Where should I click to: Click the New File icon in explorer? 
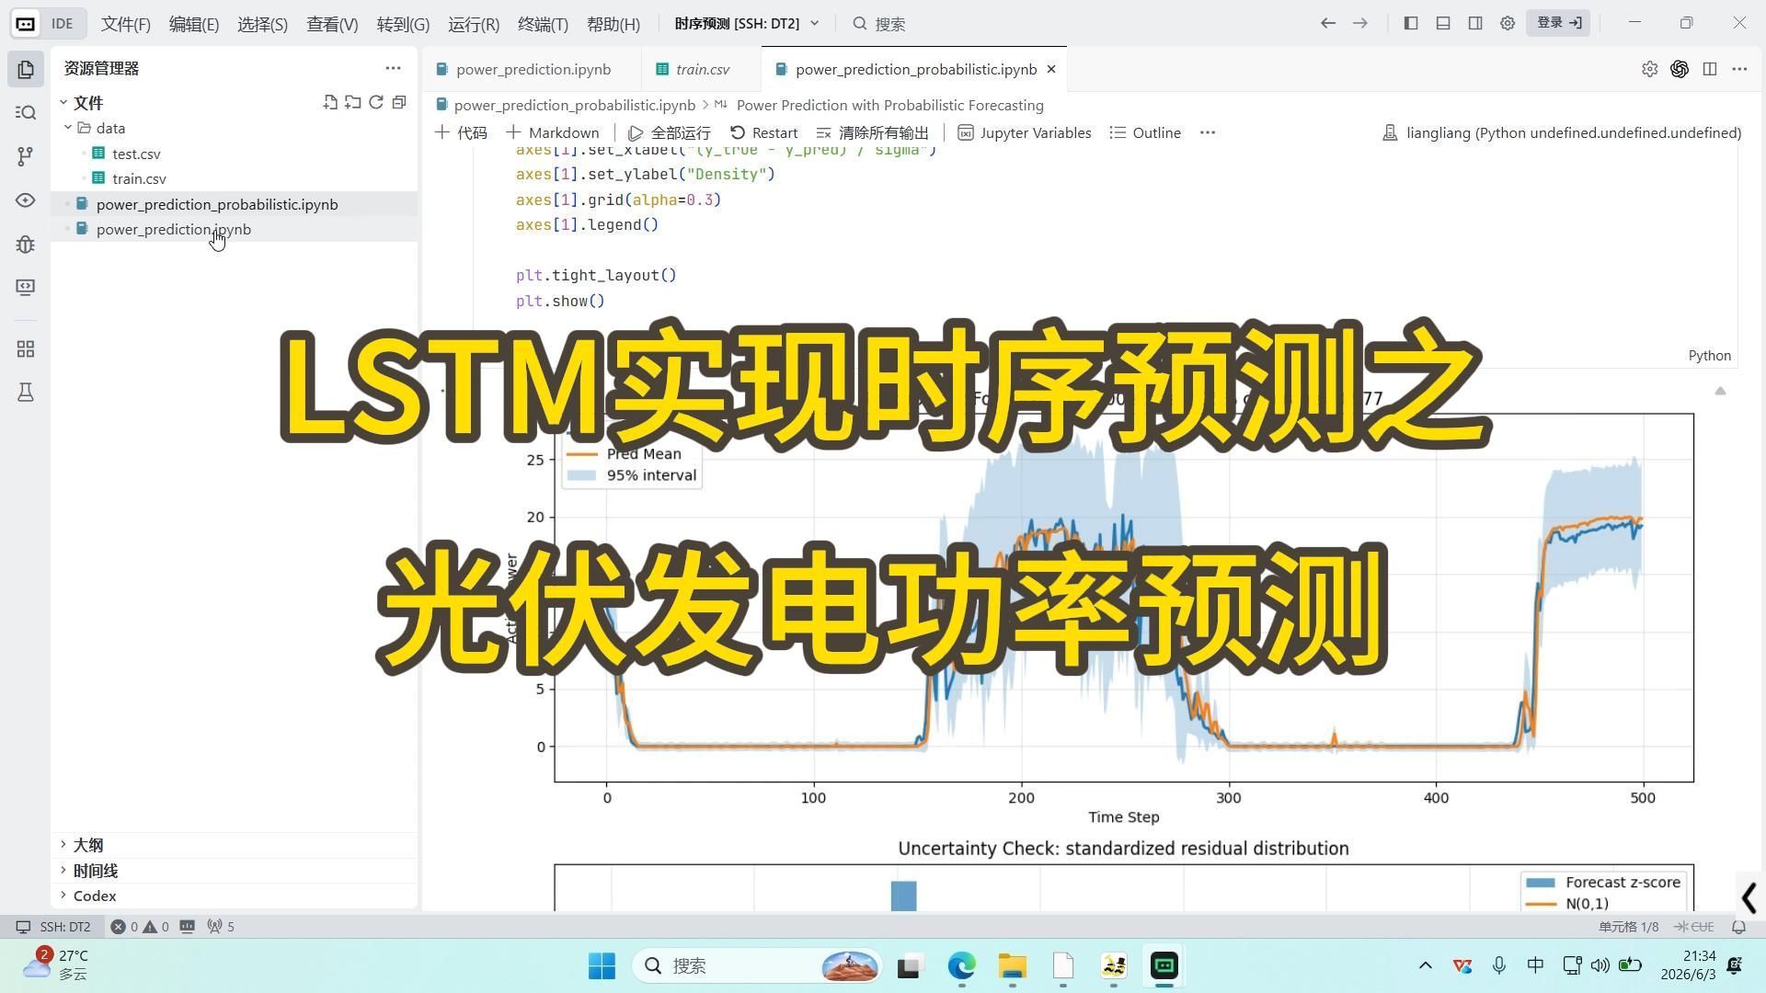click(x=330, y=102)
